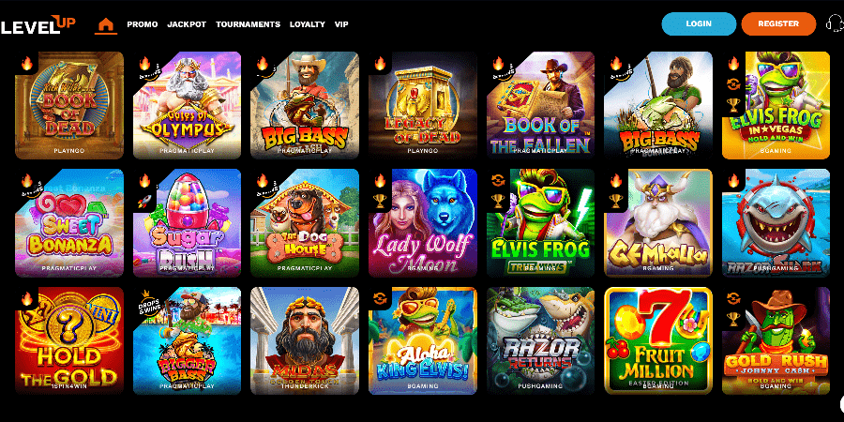The width and height of the screenshot is (844, 422).
Task: Open the VIP menu item
Action: (x=341, y=24)
